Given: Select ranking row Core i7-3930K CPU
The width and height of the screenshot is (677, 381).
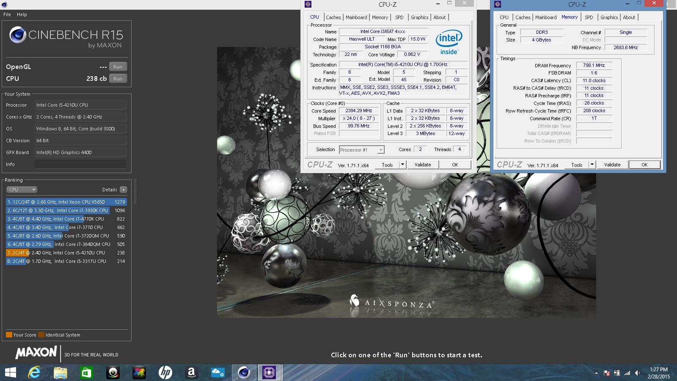Looking at the screenshot, I should 66,210.
